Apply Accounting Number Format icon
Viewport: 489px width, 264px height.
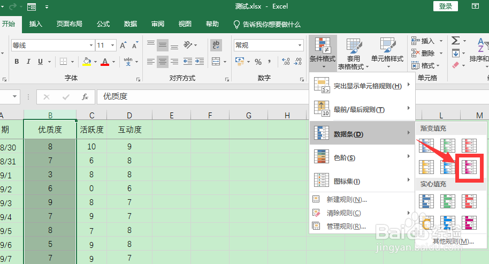(x=240, y=62)
